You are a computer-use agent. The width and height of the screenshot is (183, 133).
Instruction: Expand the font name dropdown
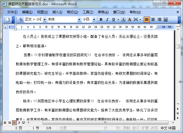79,19
